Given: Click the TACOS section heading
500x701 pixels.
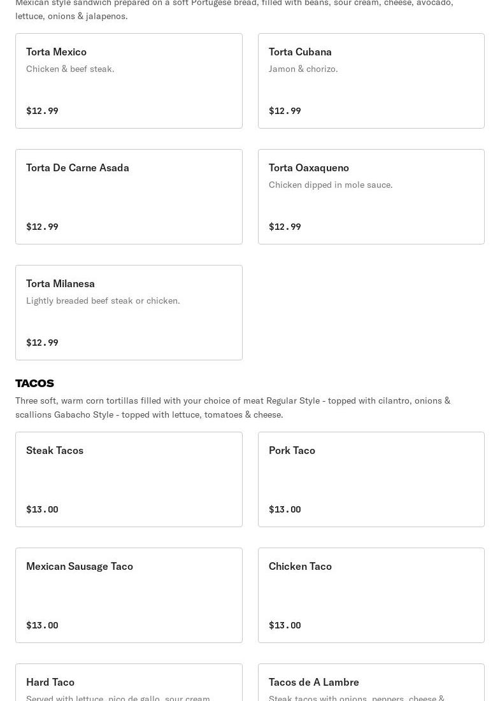Looking at the screenshot, I should pyautogui.click(x=34, y=383).
